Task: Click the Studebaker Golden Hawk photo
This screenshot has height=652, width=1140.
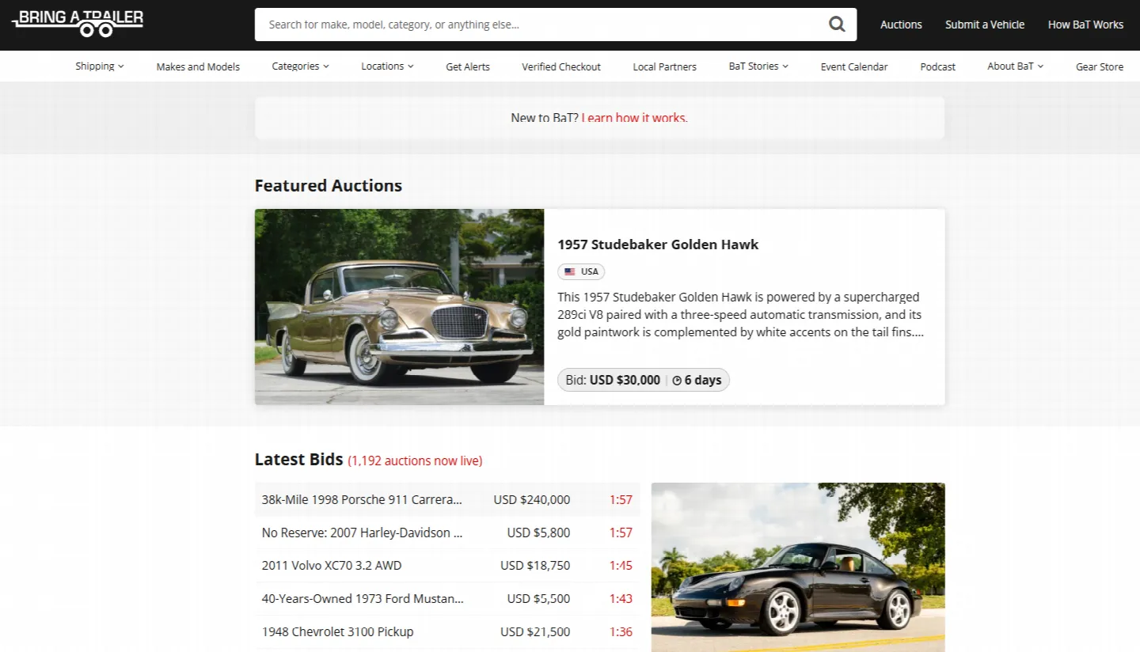Action: pyautogui.click(x=400, y=307)
